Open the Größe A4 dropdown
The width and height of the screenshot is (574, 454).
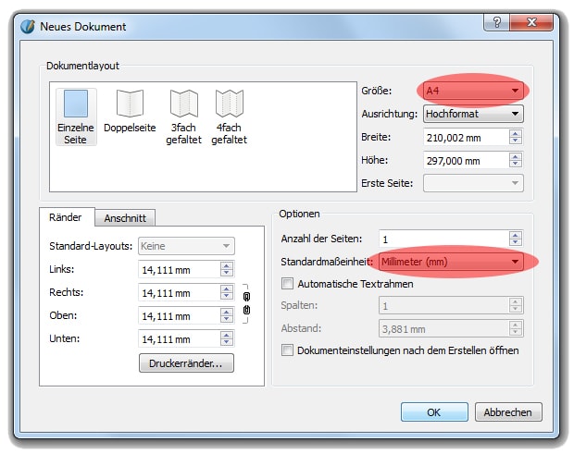(472, 91)
